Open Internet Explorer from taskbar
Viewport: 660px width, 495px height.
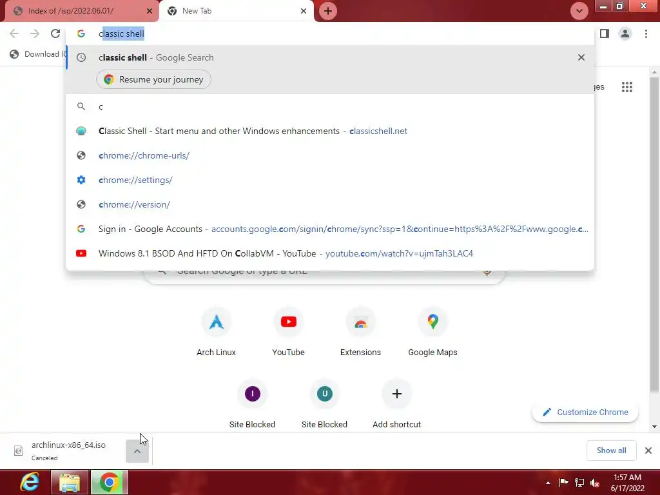pos(28,482)
